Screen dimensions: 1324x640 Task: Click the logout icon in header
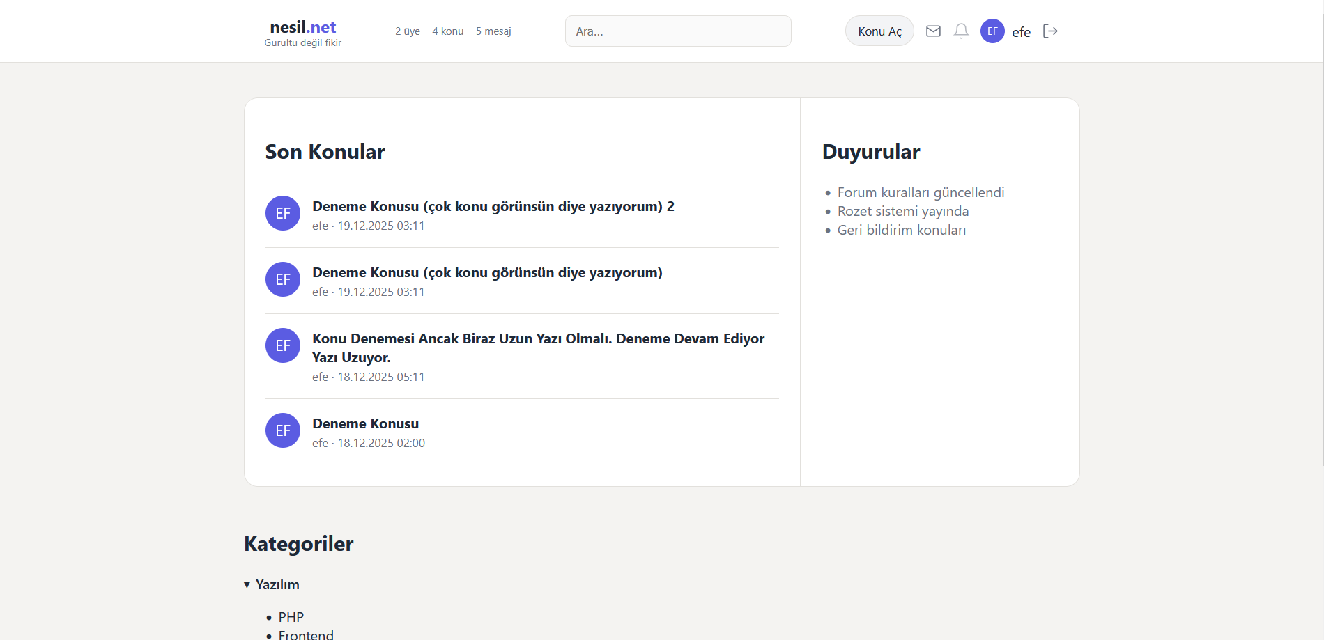1050,31
